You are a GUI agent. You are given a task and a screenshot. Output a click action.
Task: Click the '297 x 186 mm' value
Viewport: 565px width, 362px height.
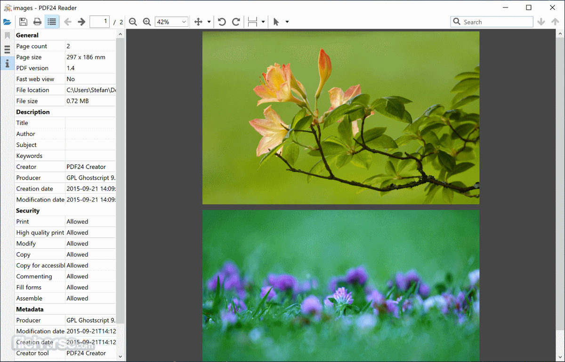(86, 57)
